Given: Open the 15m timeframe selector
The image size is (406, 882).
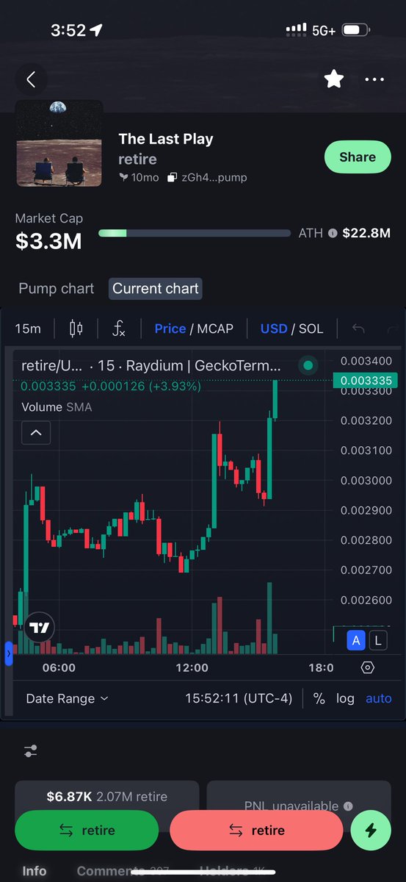Looking at the screenshot, I should pos(28,329).
